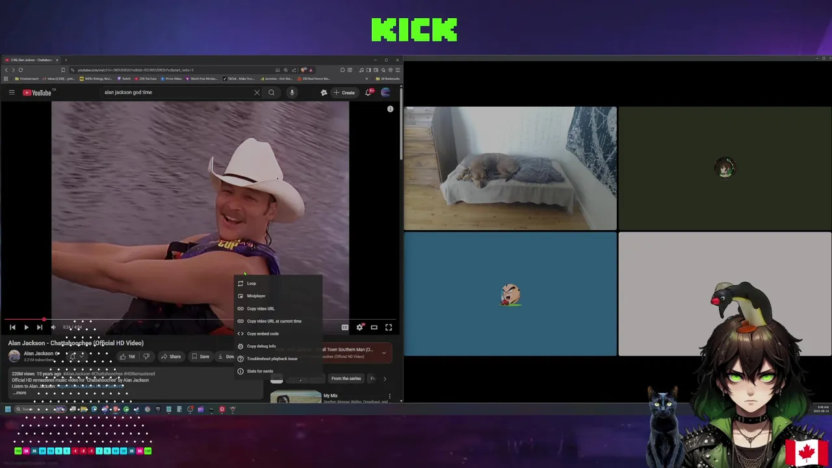This screenshot has height=468, width=832.
Task: Clear the YouTube search box text
Action: click(x=257, y=92)
